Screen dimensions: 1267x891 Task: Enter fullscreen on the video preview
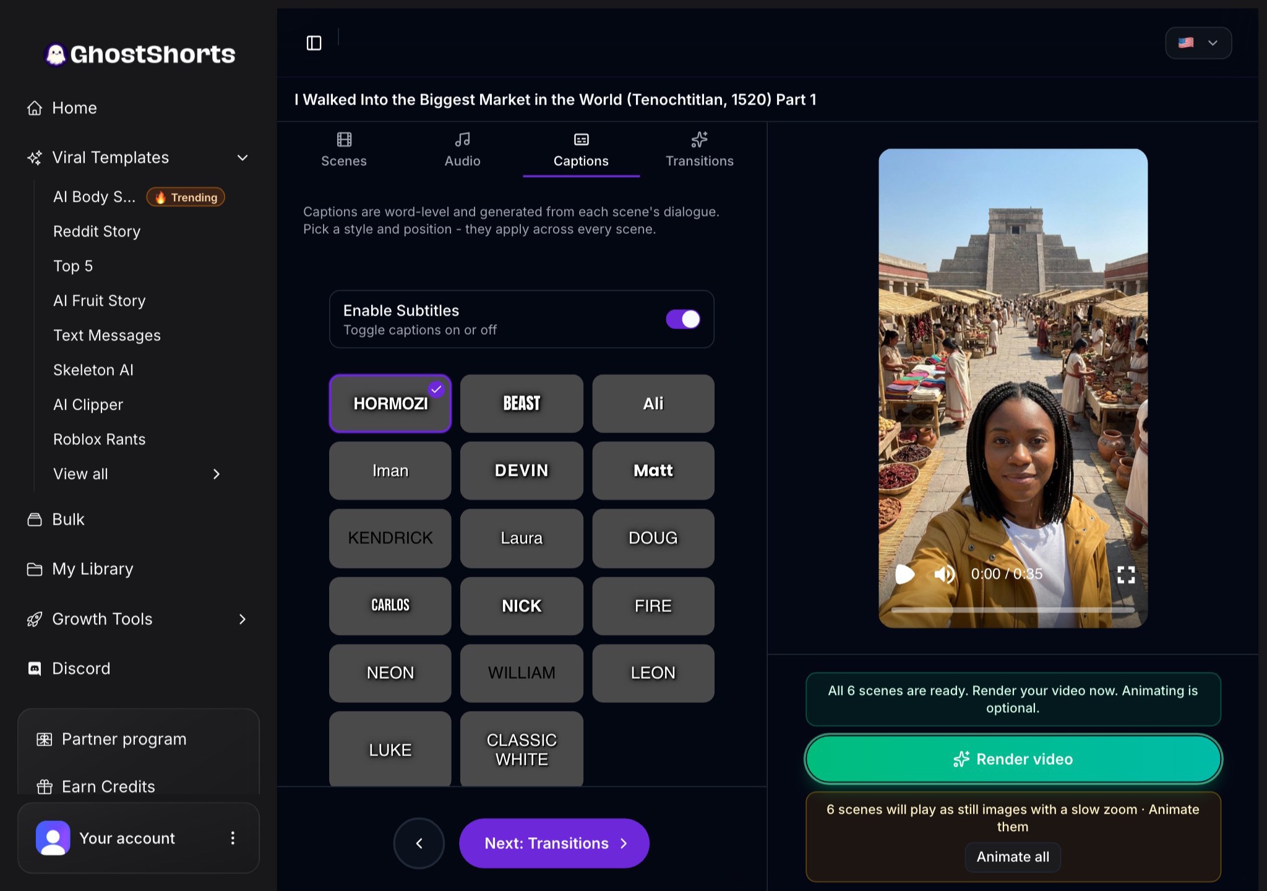click(x=1126, y=575)
